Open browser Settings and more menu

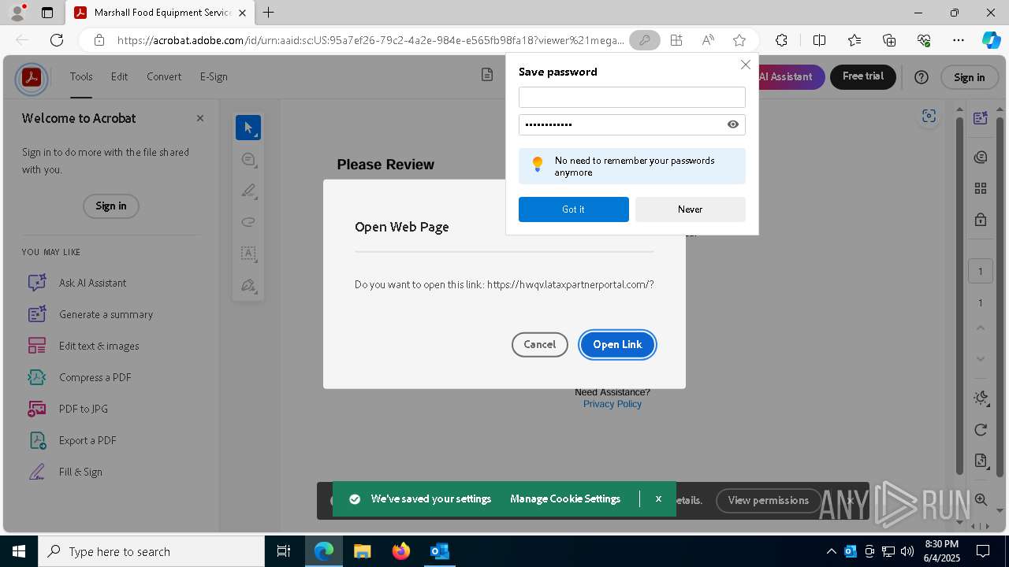pos(959,40)
